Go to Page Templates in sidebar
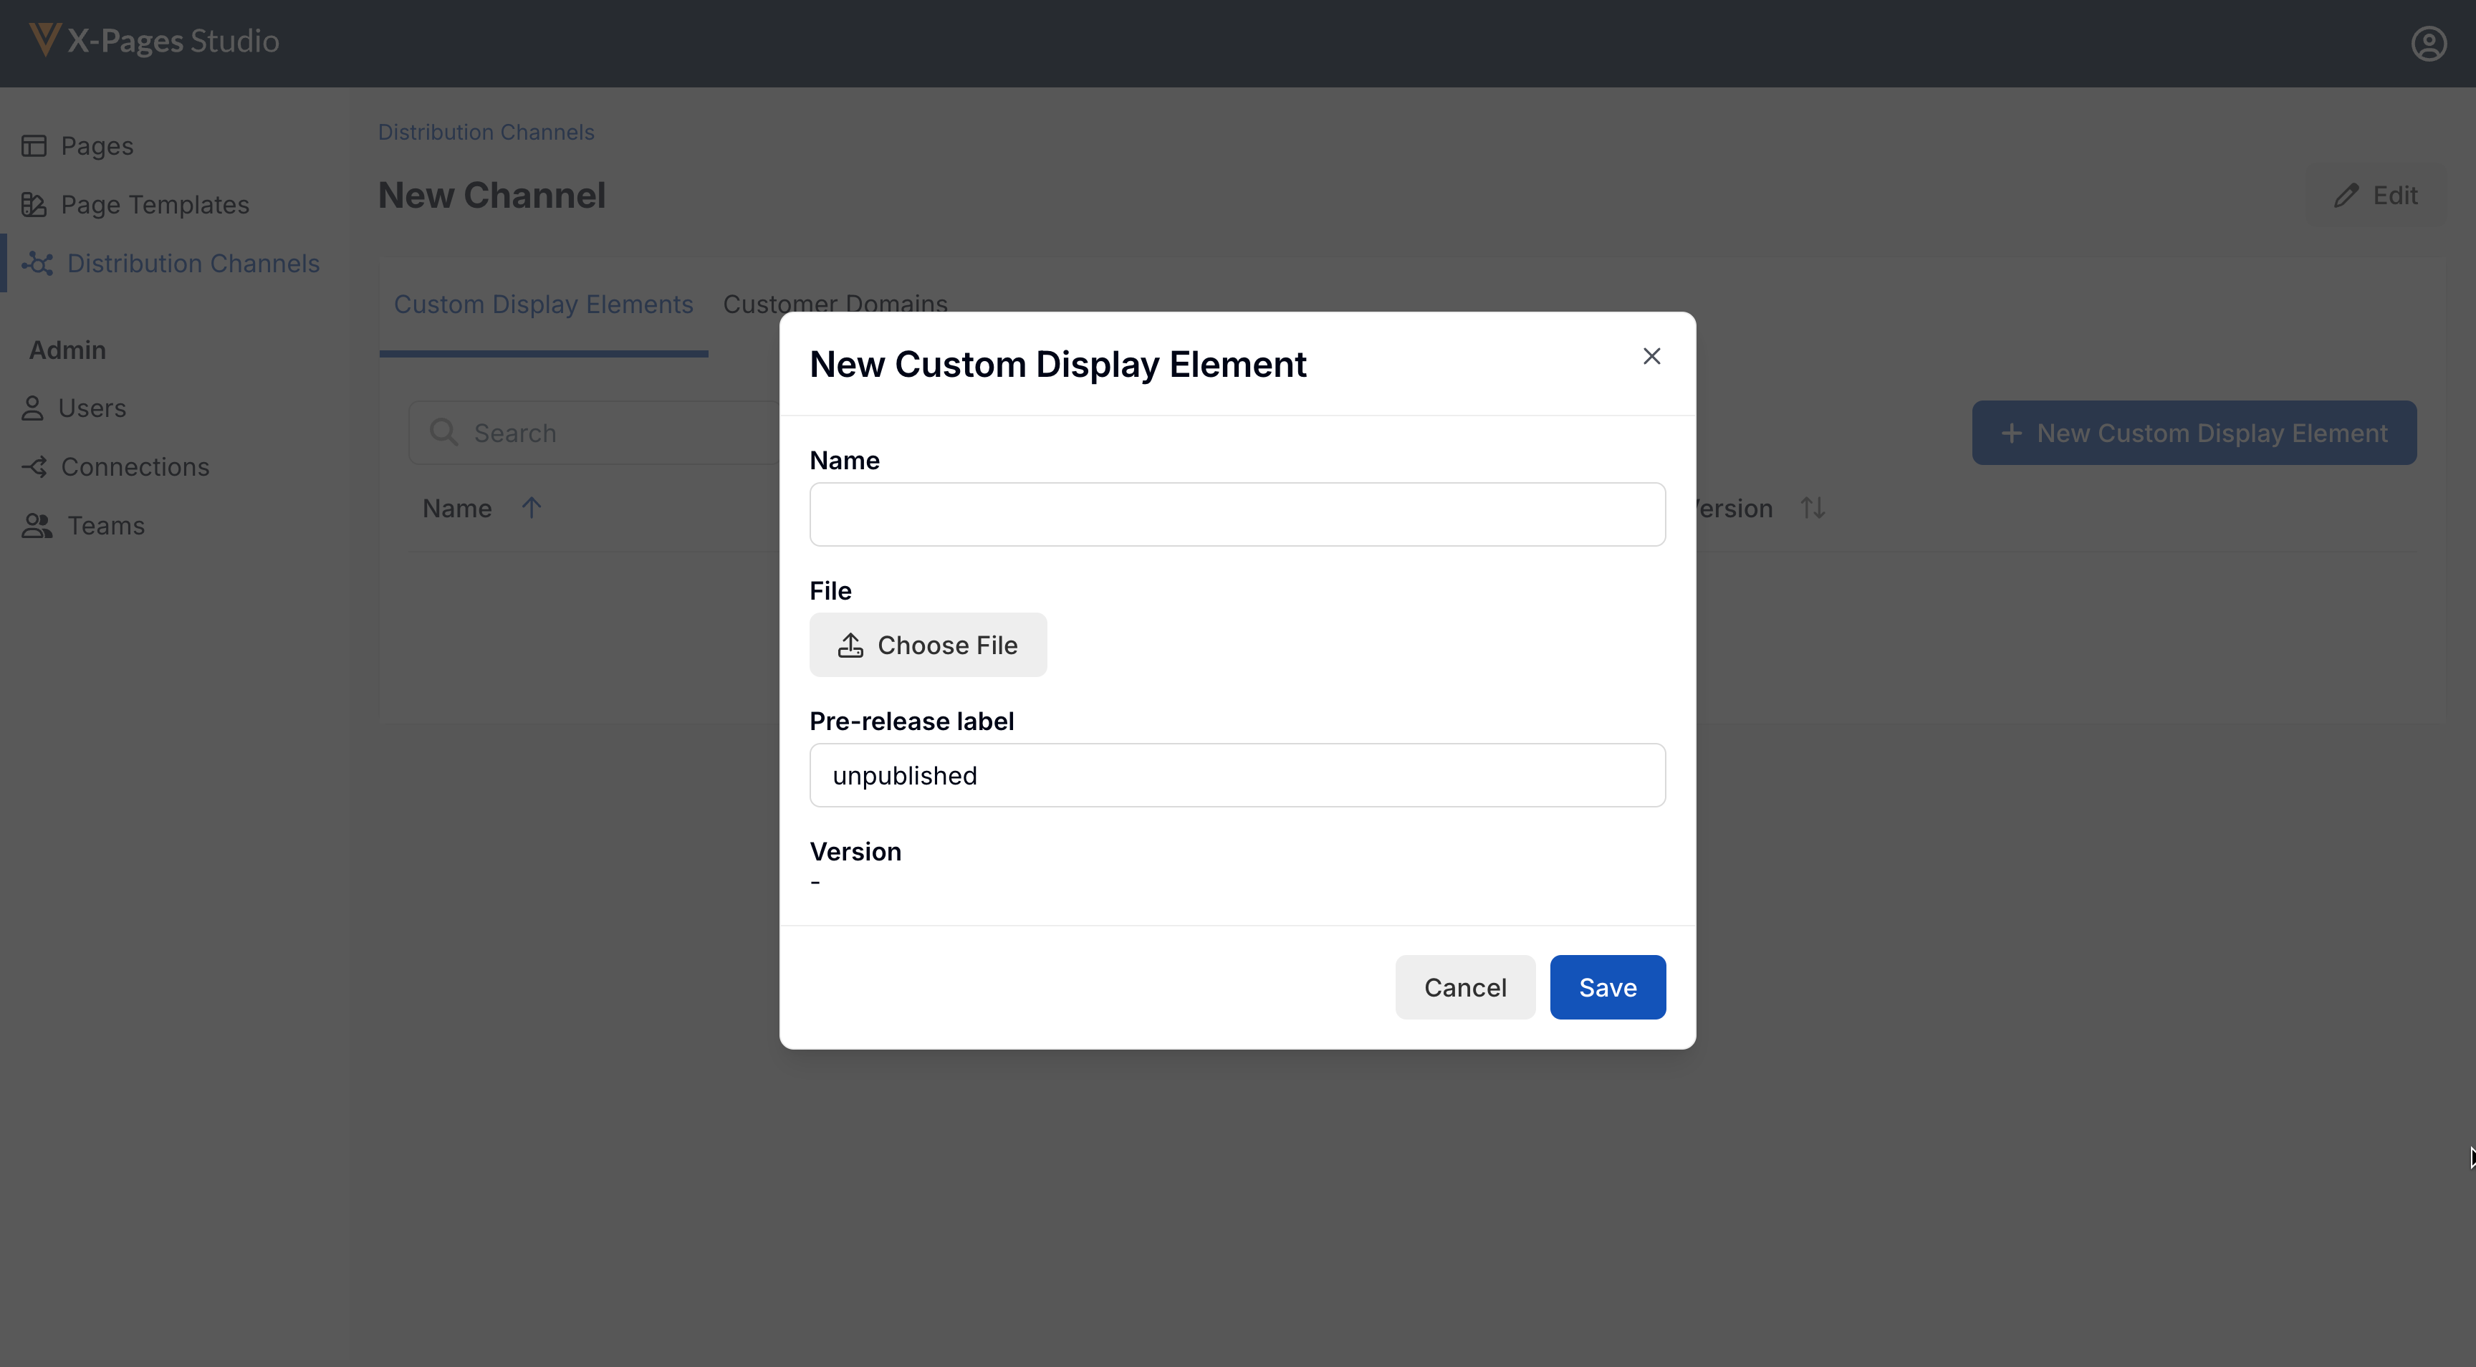Viewport: 2476px width, 1367px height. click(154, 205)
